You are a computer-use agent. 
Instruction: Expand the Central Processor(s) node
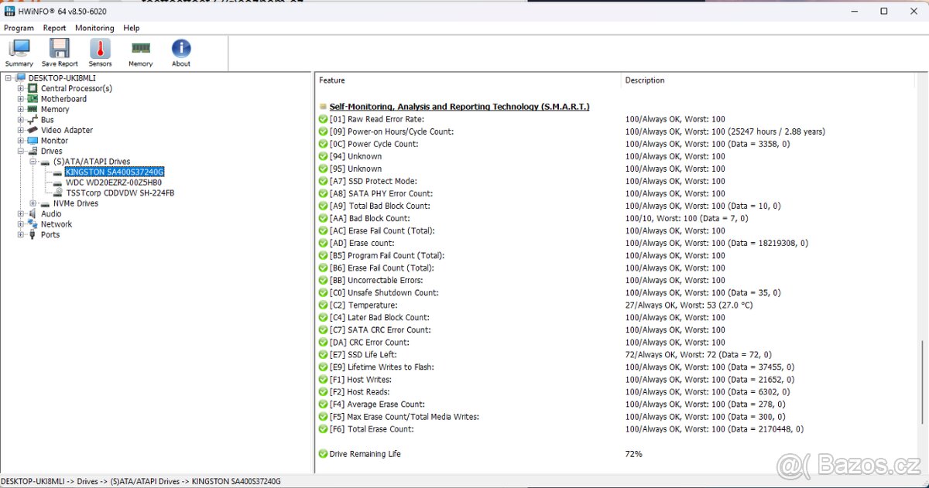21,88
